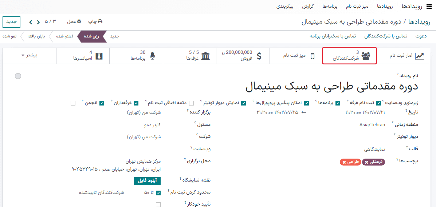Screen dimensions: 436x207
Task: Open the reporting (گزارش) menu
Action: tap(308, 7)
